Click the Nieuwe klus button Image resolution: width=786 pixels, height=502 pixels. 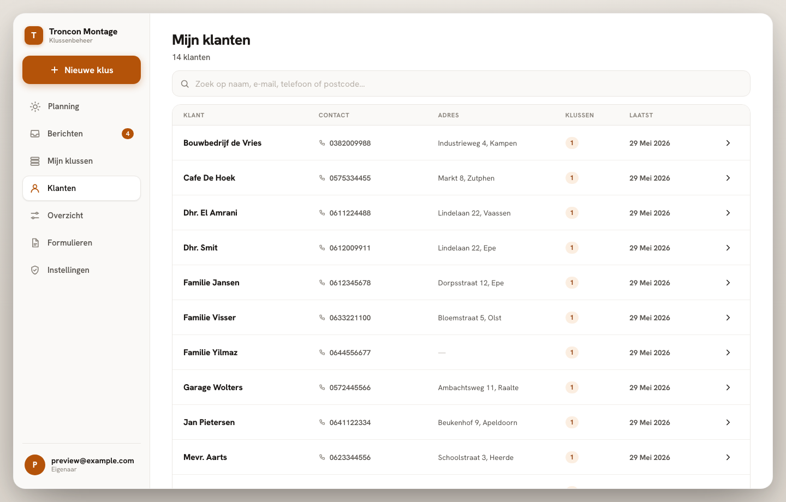point(81,70)
